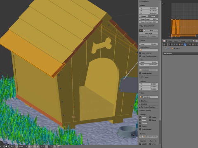The image size is (198, 148).
Task: Click the object icon beside item name field
Action: (140, 97)
